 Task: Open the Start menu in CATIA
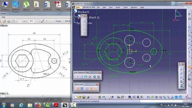pyautogui.click(x=78, y=7)
